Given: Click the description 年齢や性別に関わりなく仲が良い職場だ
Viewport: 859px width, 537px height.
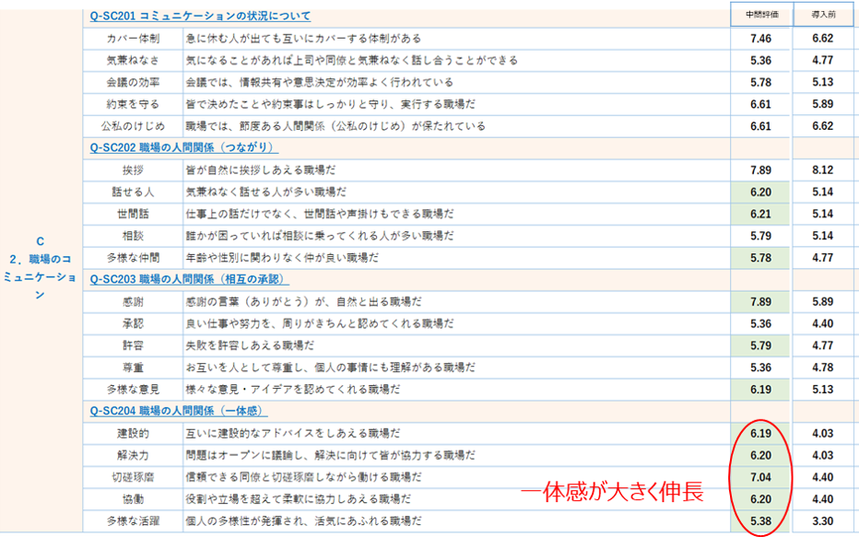Looking at the screenshot, I should tap(282, 258).
